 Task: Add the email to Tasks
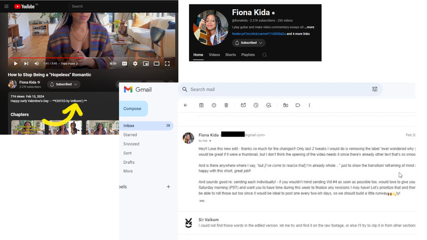tap(269, 105)
